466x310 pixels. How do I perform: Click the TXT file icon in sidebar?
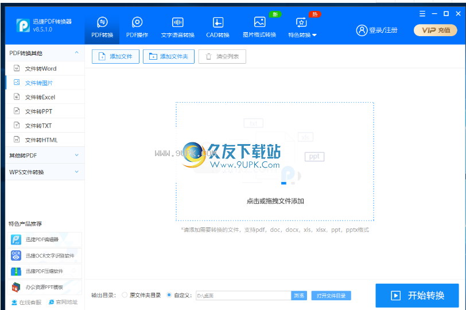[x=17, y=125]
